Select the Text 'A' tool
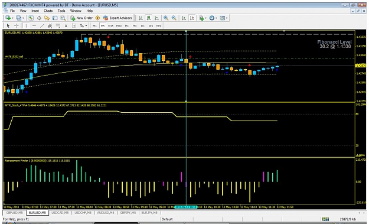Image resolution: width=369 pixels, height=224 pixels. click(66, 25)
